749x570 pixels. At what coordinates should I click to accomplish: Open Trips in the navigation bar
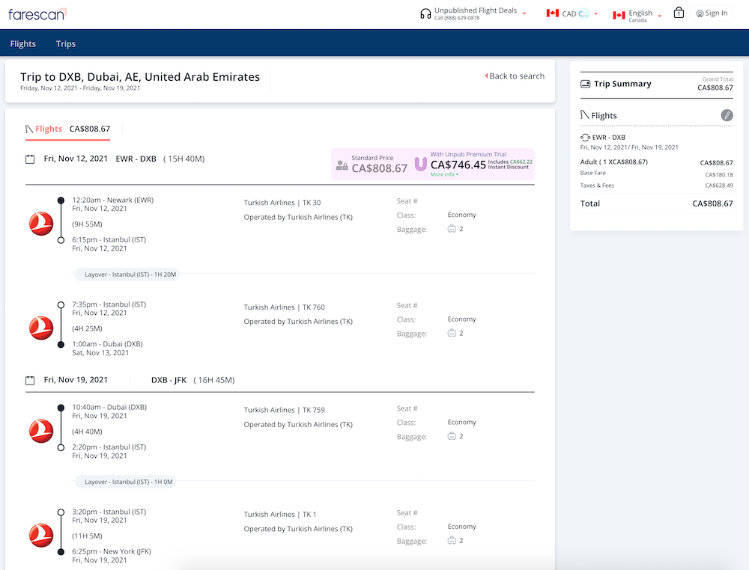pos(66,44)
